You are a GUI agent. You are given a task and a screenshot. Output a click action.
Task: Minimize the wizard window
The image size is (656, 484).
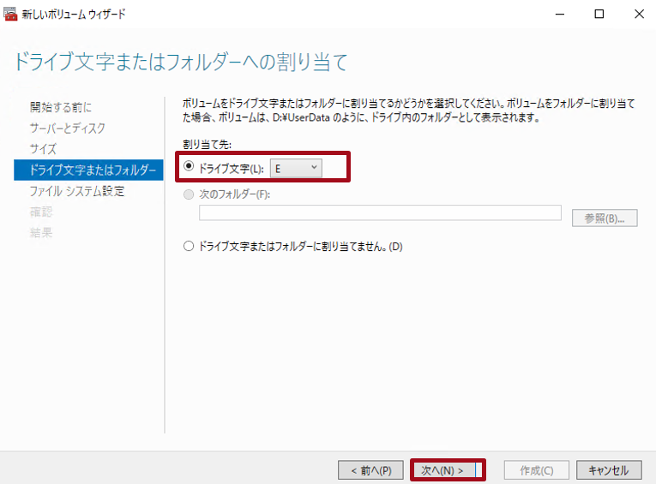click(560, 14)
